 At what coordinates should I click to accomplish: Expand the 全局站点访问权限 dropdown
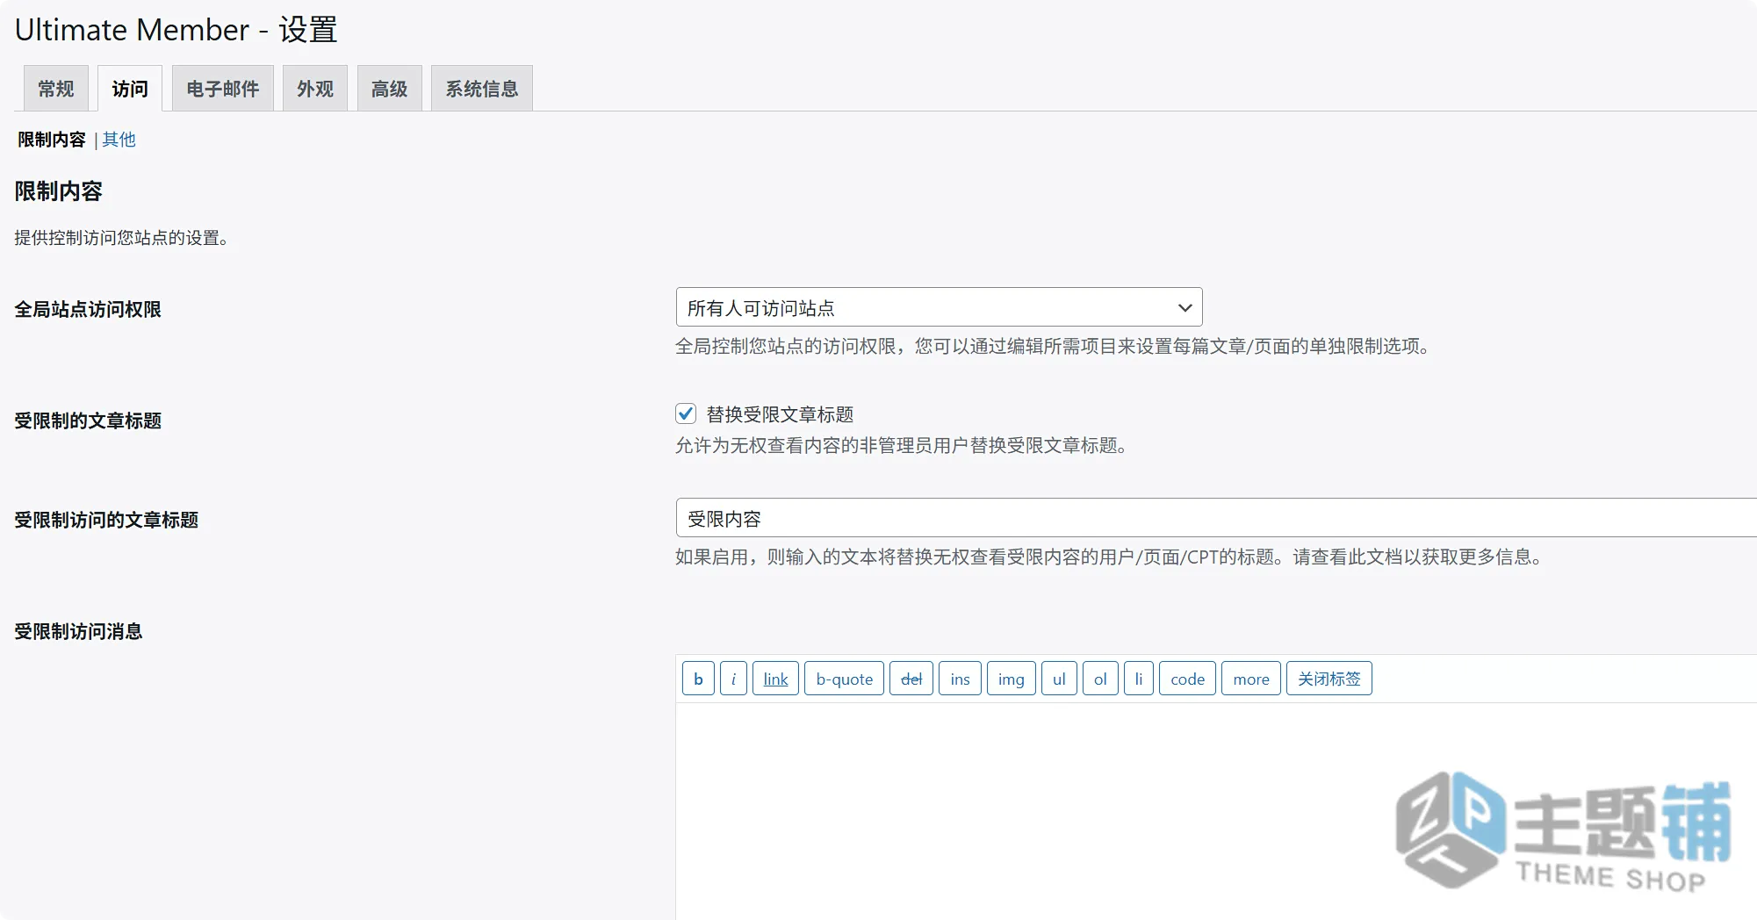[939, 307]
